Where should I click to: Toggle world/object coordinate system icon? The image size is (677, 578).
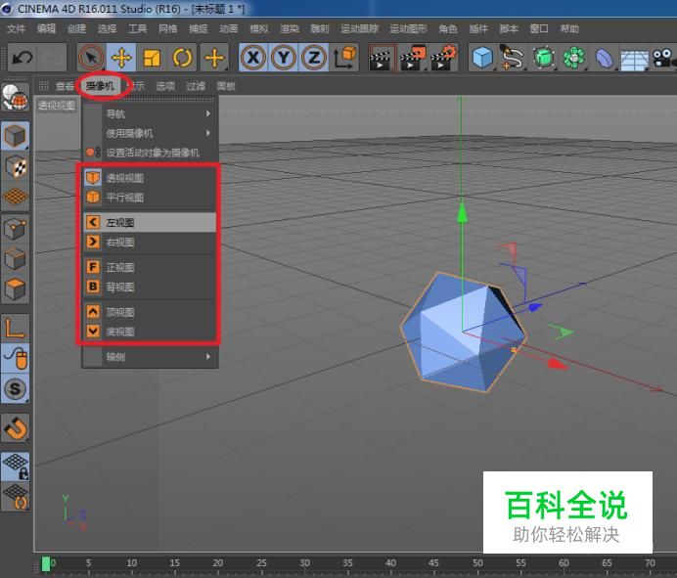pos(344,58)
